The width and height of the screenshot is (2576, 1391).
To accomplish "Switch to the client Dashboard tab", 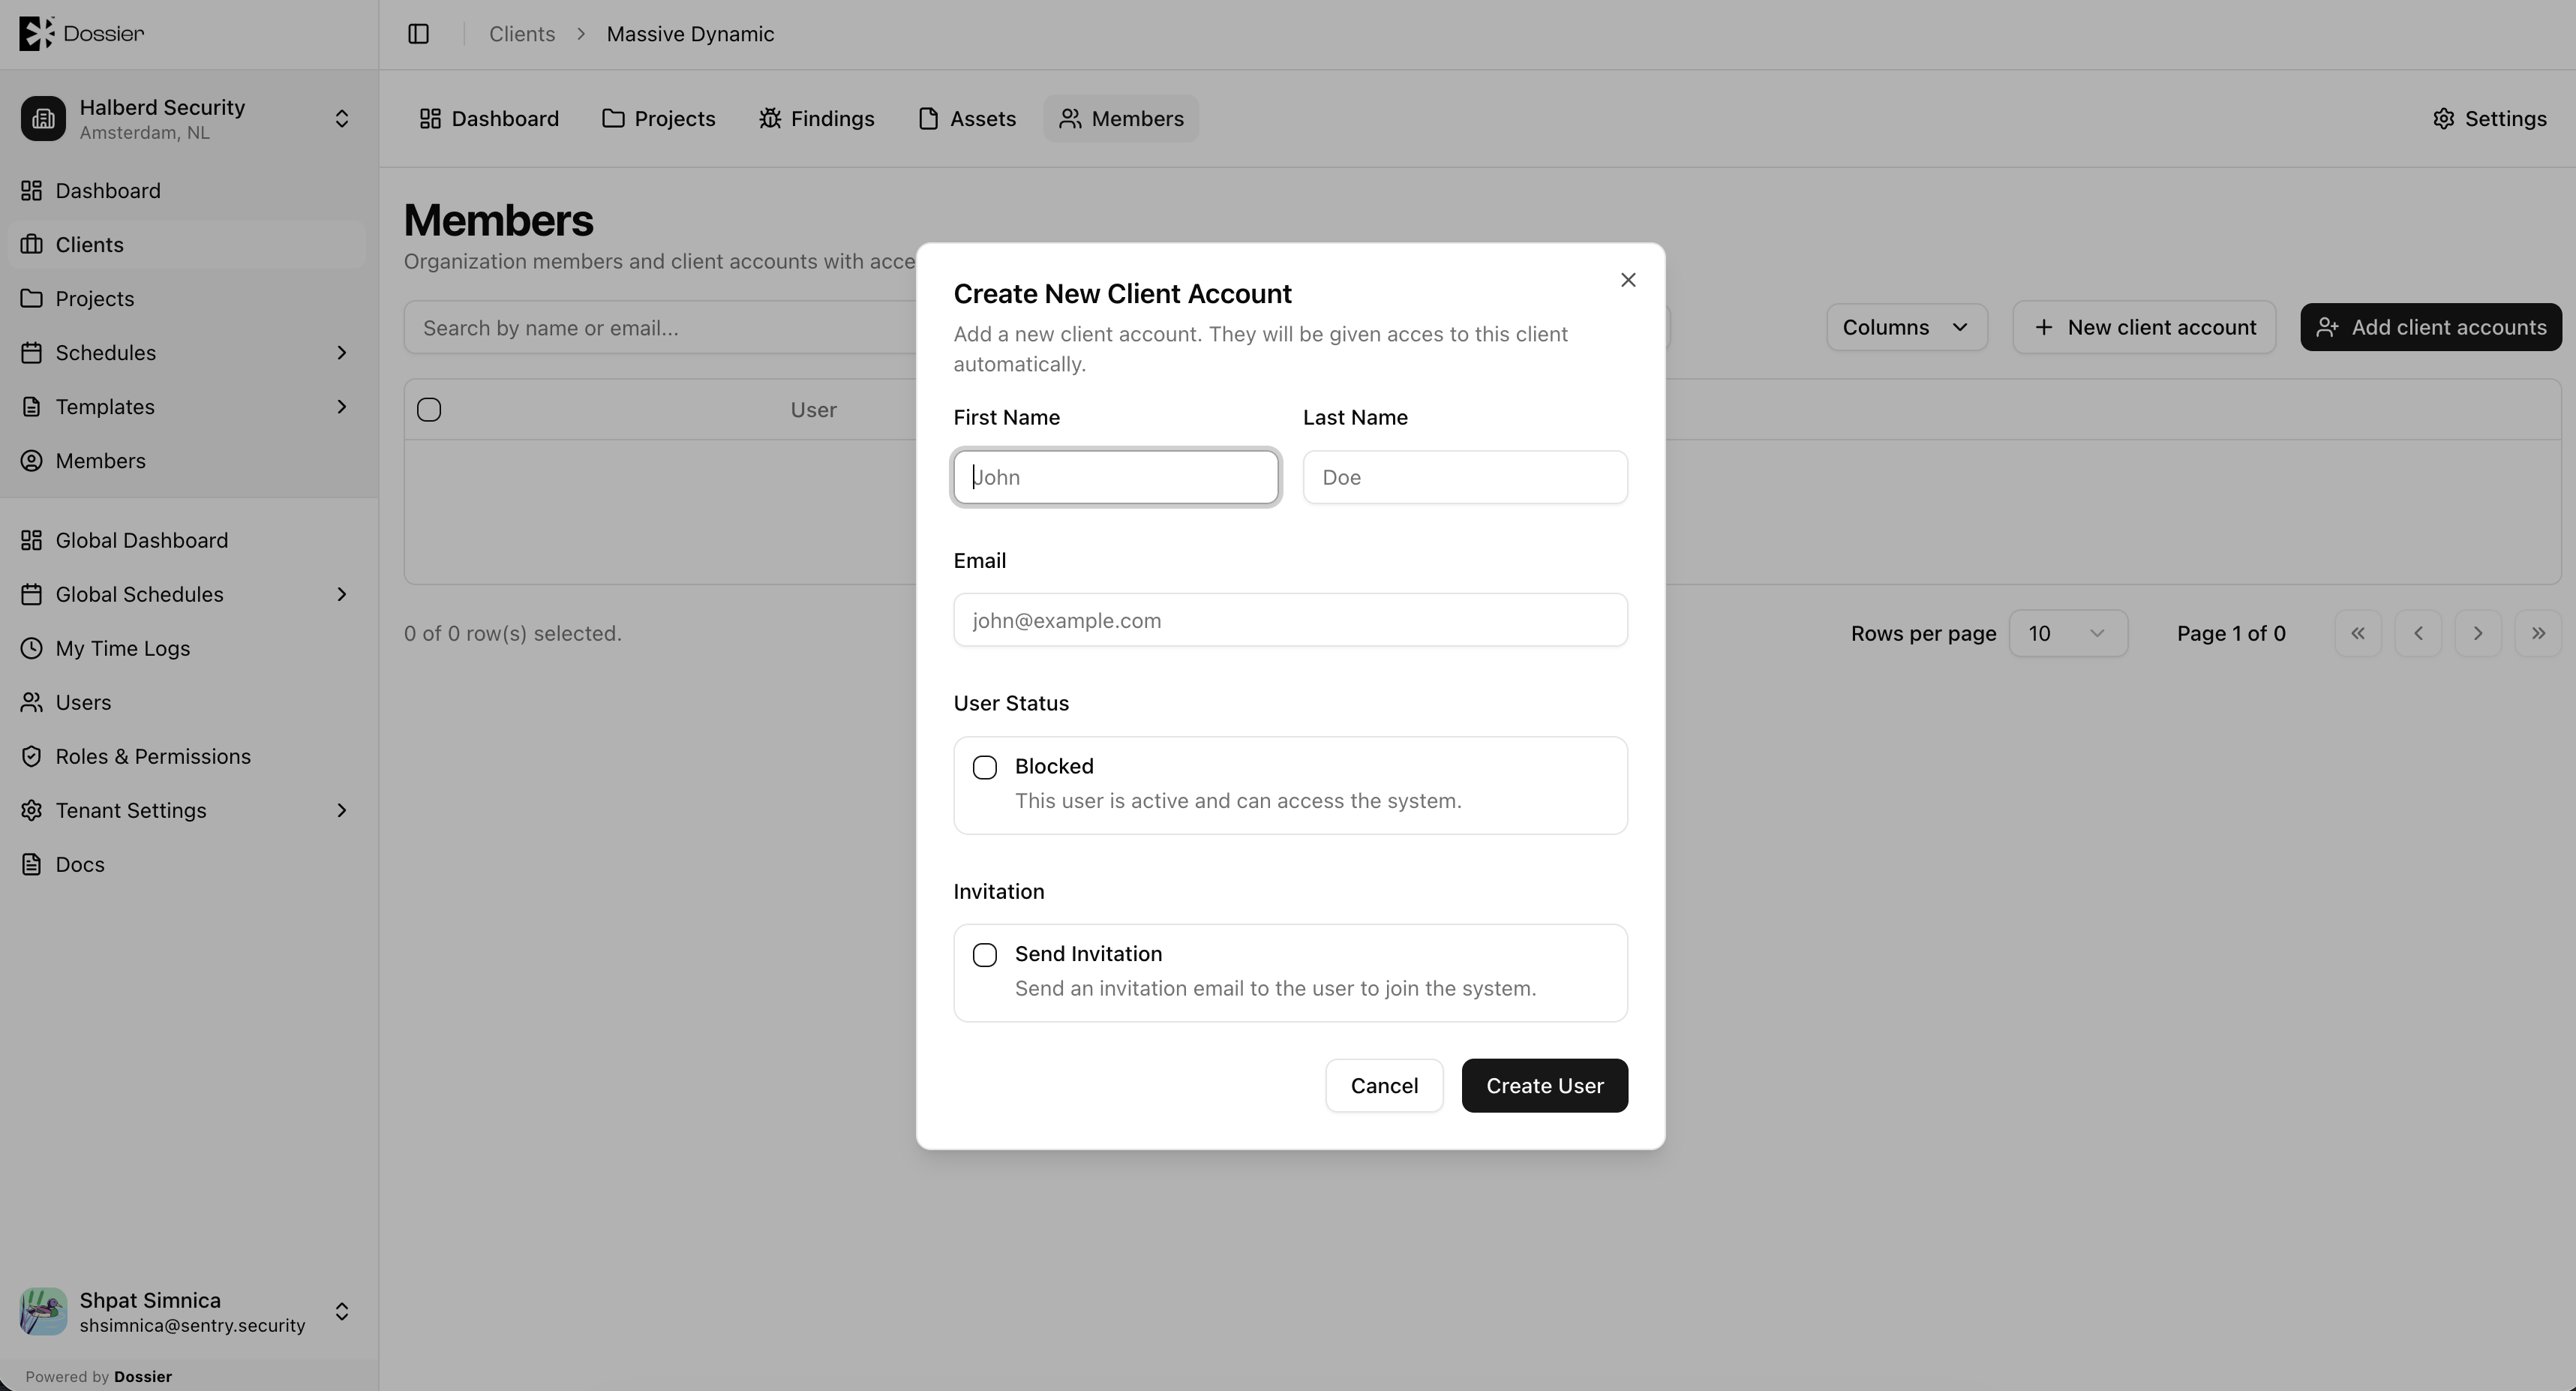I will (489, 118).
